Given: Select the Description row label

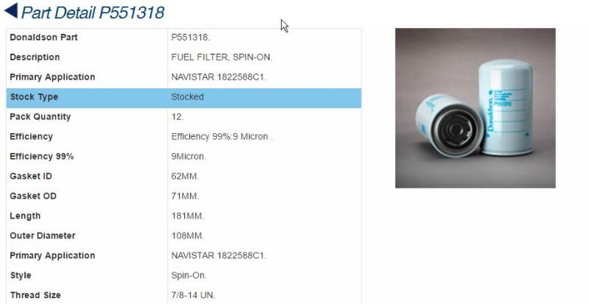Looking at the screenshot, I should [35, 57].
